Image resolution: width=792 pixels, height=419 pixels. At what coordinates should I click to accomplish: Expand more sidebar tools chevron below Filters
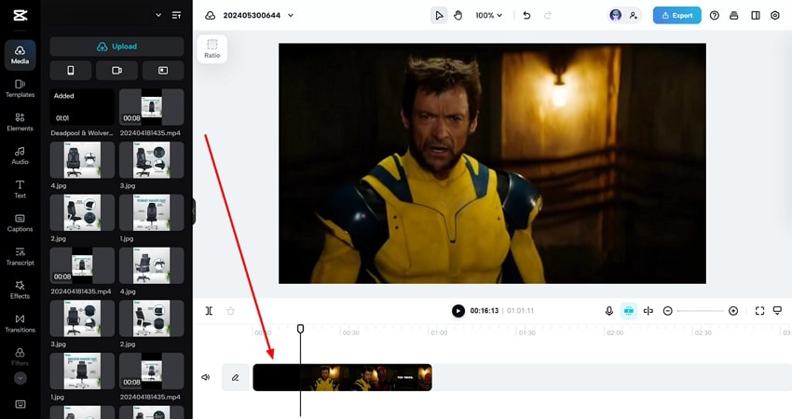[20, 378]
